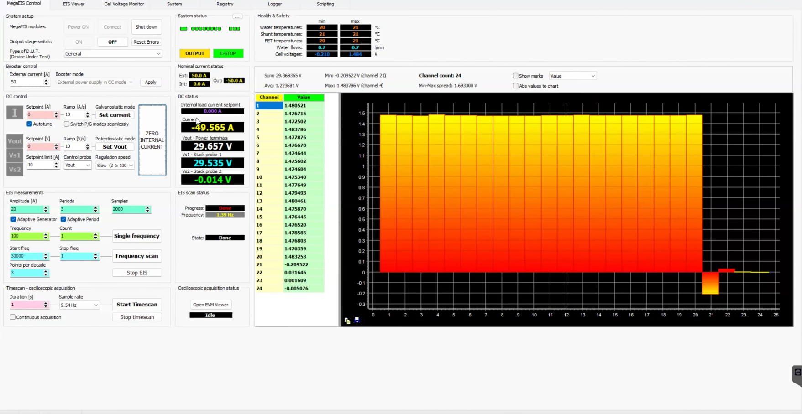Switch to the EIS Viewer tab
Image resolution: width=802 pixels, height=414 pixels.
pyautogui.click(x=73, y=4)
